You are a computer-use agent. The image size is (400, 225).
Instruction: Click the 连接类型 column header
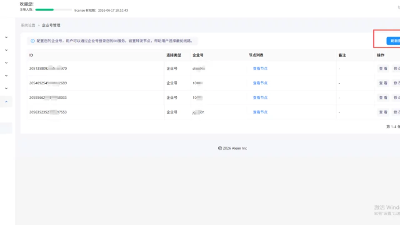pos(174,55)
